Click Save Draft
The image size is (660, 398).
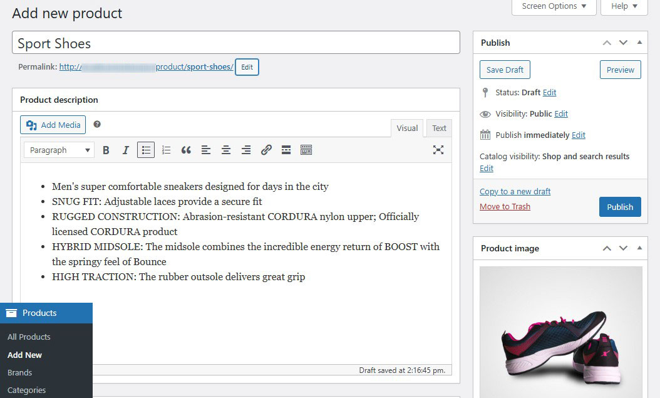[505, 70]
